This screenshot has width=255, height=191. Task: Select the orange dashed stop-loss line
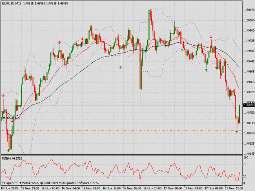coord(121,130)
